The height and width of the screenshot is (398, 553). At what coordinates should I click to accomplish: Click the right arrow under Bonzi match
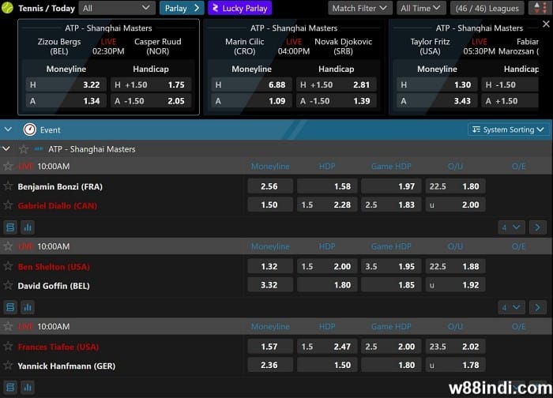538,227
